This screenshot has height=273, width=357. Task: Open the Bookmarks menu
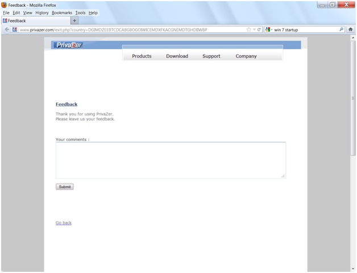pos(61,13)
